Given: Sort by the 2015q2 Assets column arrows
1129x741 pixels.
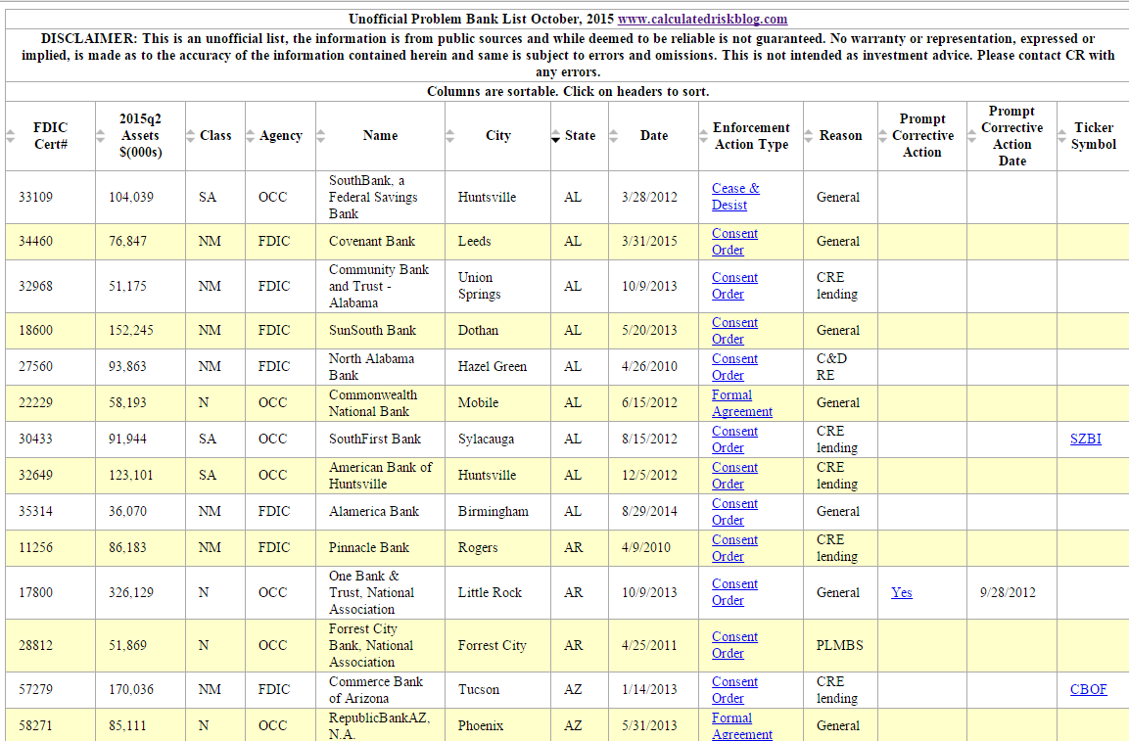Looking at the screenshot, I should pos(100,136).
